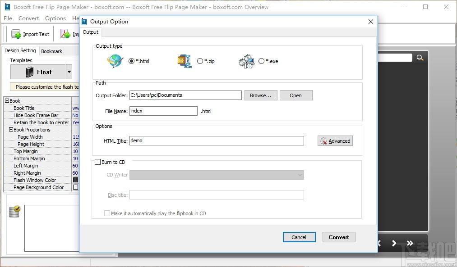
Task: Click the File Name input field
Action: (163, 111)
